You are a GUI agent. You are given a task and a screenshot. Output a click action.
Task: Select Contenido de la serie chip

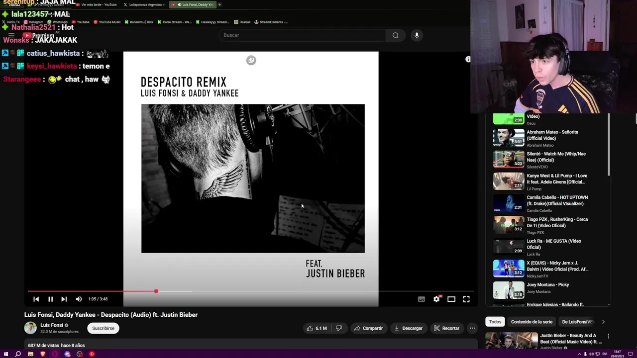point(531,322)
